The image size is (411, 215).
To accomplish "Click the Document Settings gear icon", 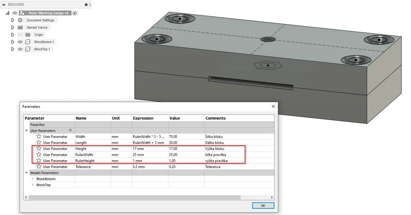I will [x=20, y=20].
